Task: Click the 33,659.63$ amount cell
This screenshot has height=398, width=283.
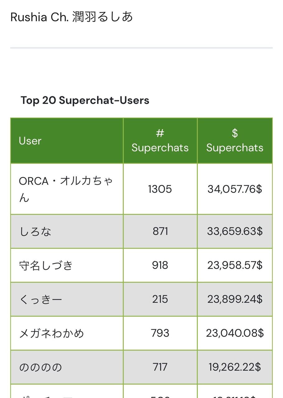Action: click(235, 231)
